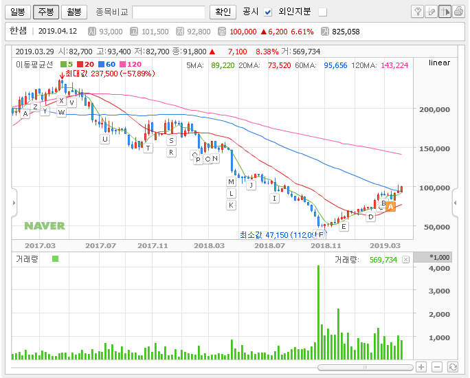Toggle the crosshair cursor tool icon

445,12
